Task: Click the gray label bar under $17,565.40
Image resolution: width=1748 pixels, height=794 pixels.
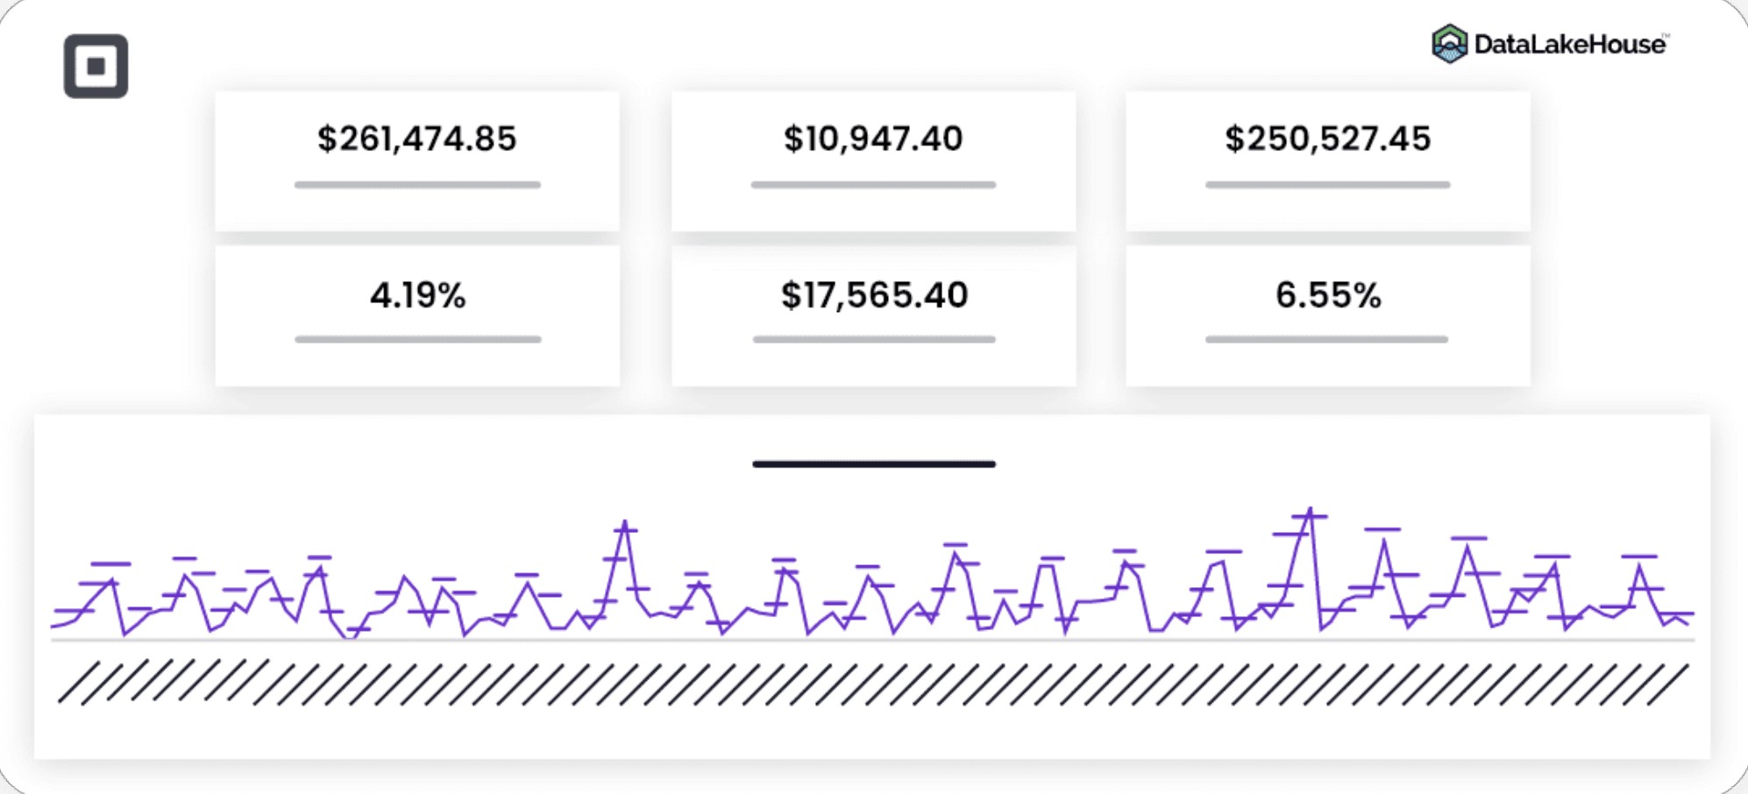Action: coord(874,339)
